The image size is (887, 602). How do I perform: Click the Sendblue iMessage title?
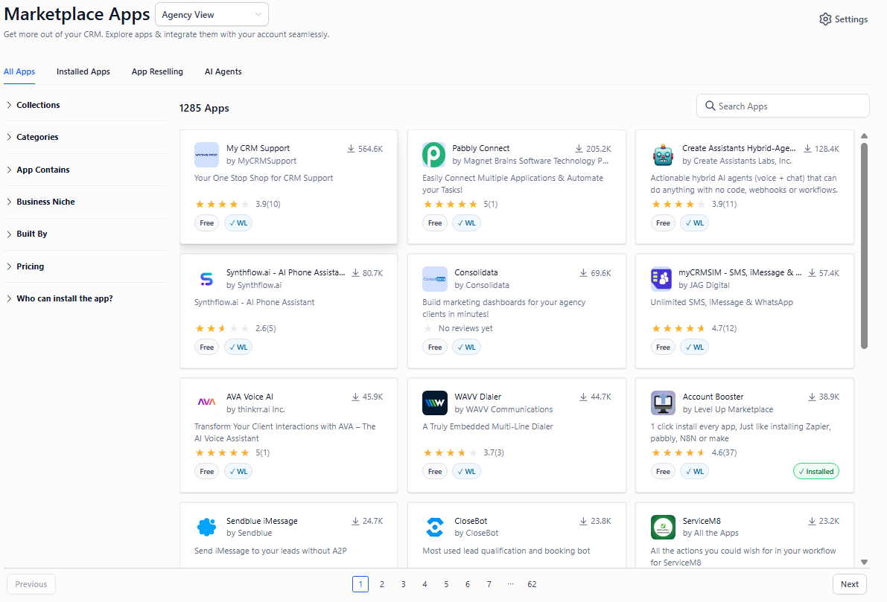[x=262, y=521]
